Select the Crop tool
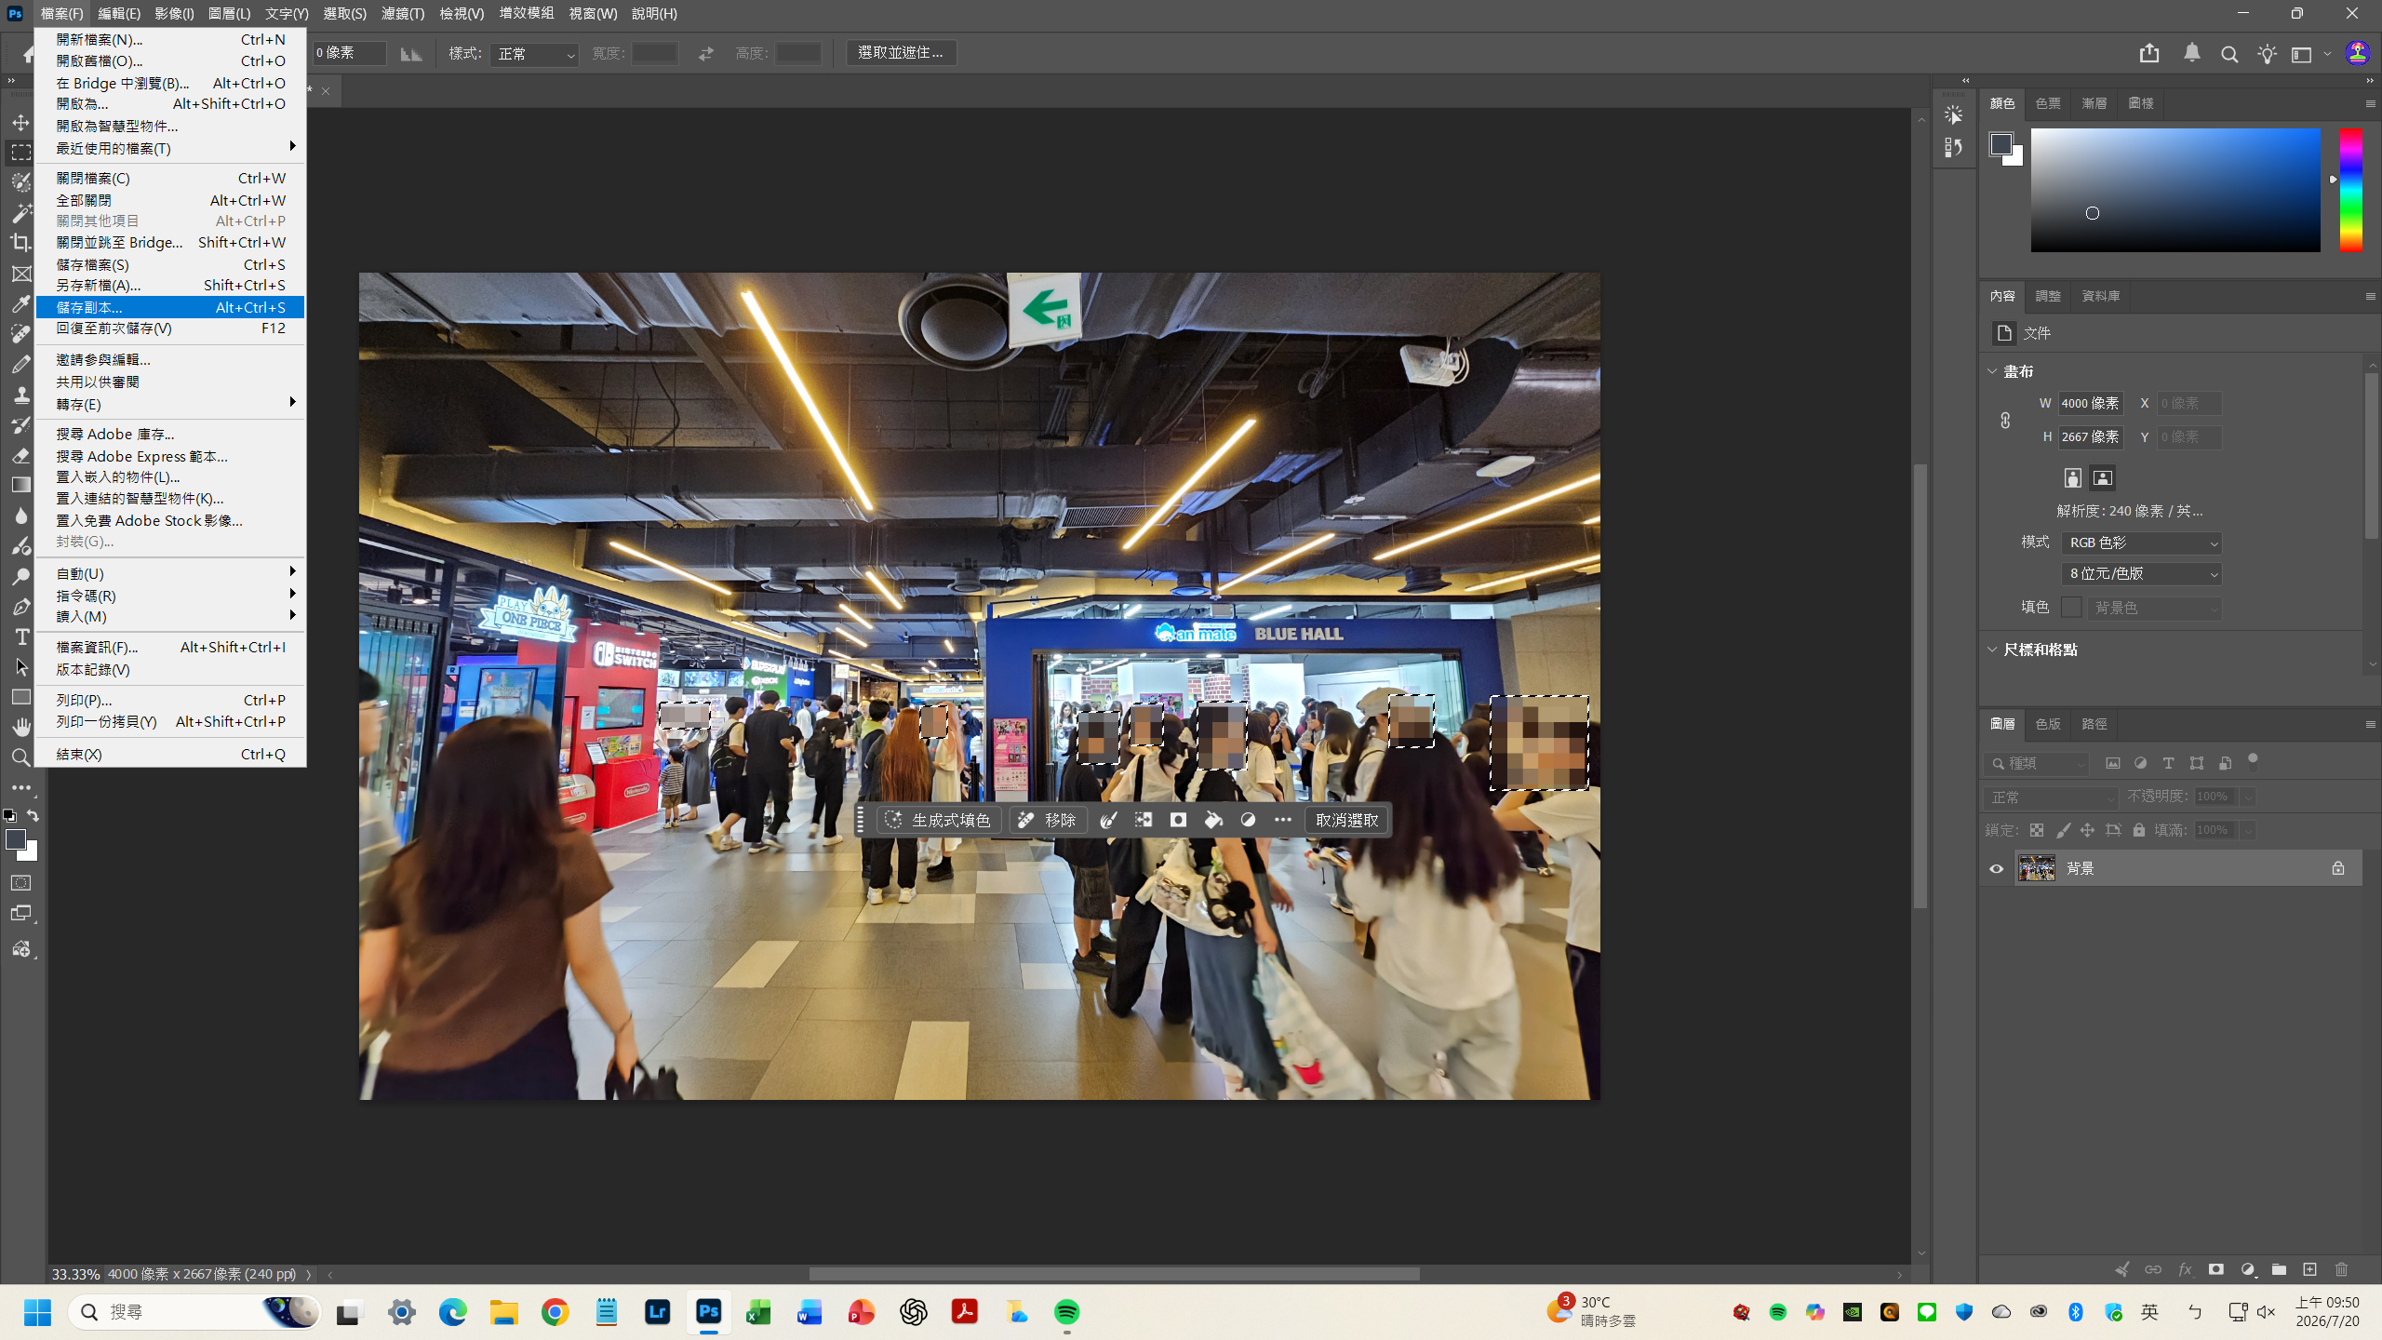2382x1340 pixels. tap(20, 243)
